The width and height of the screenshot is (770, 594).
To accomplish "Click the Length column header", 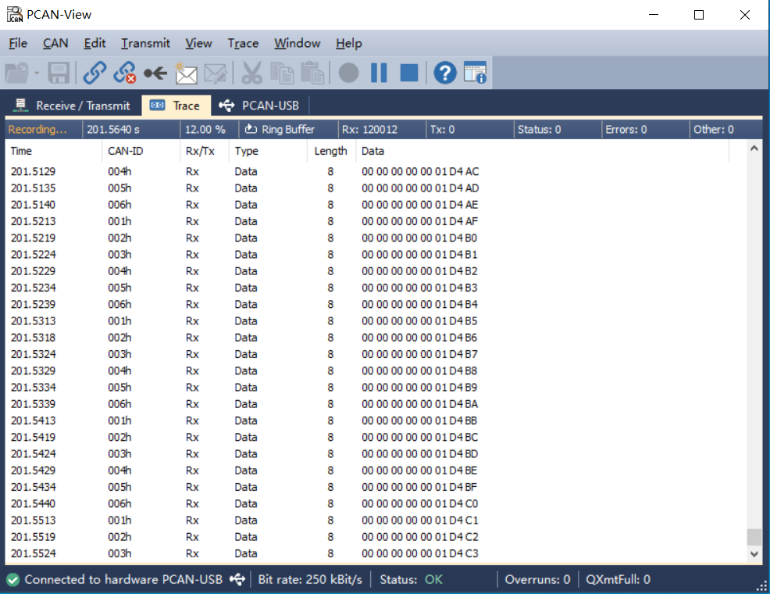I will [x=330, y=151].
